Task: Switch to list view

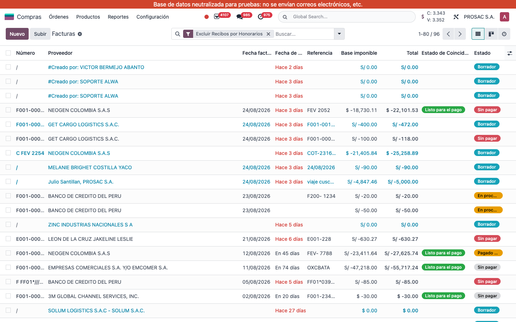Action: 478,34
